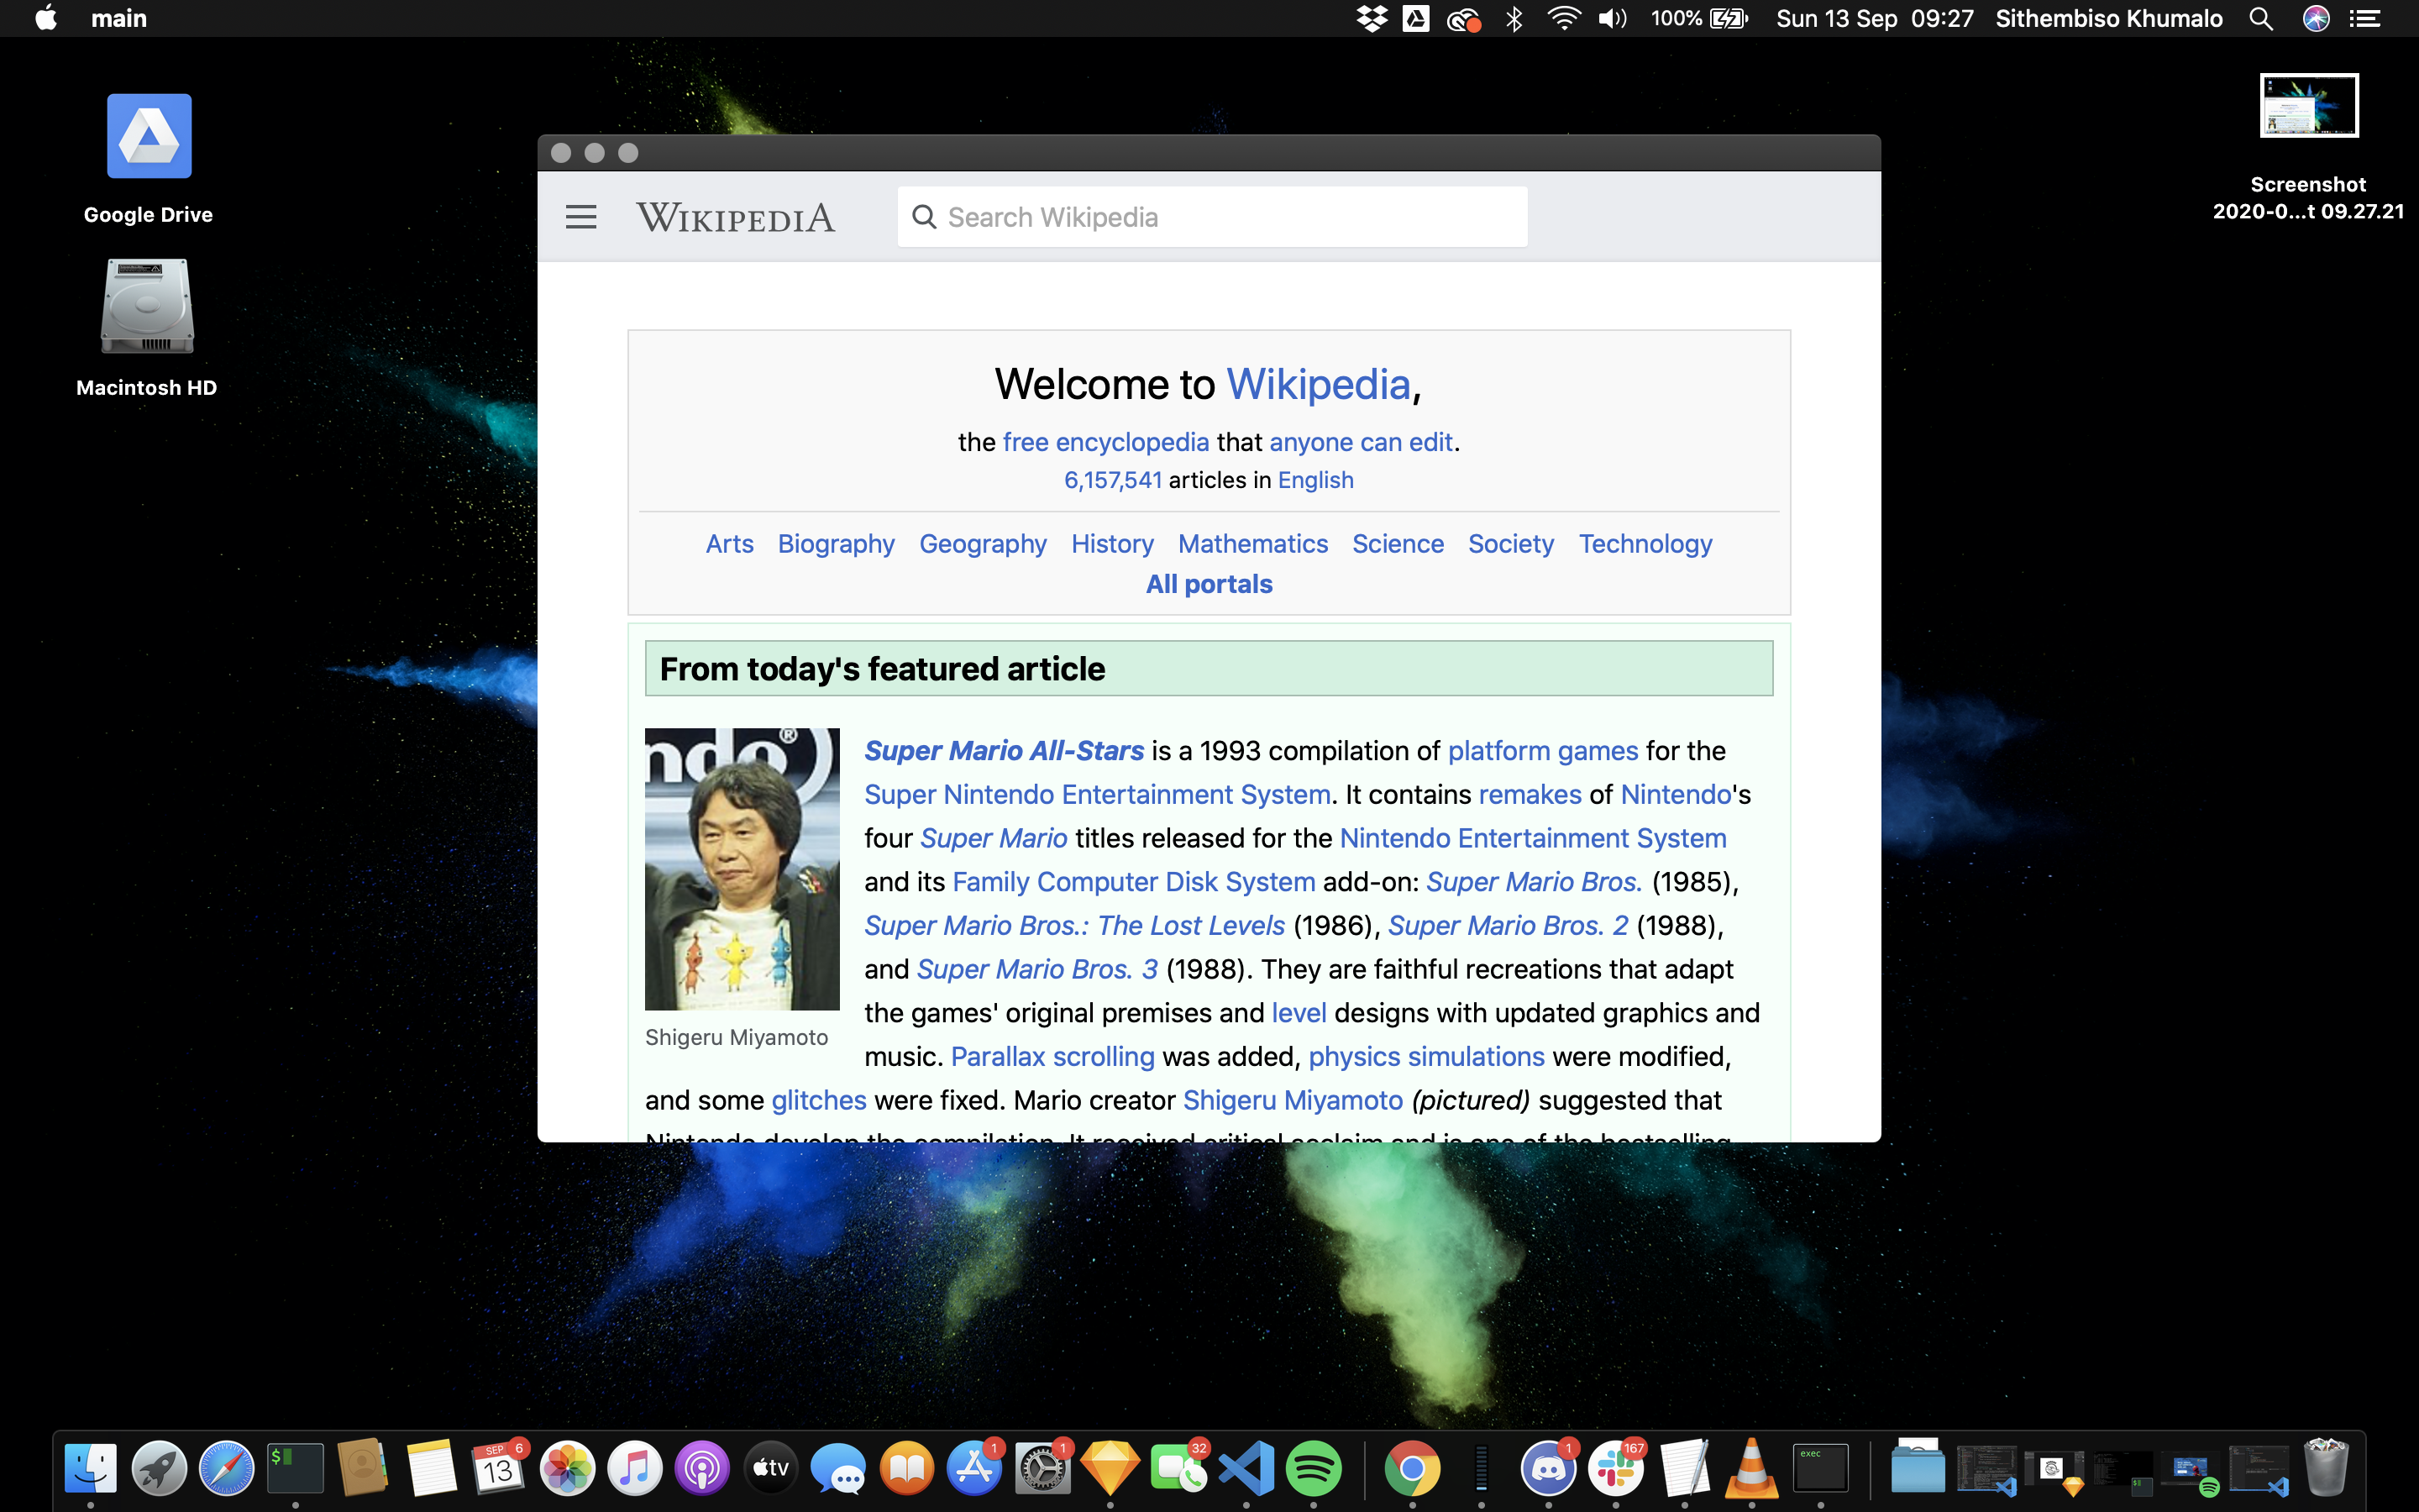Open the Podcasts app in the Dock
Image resolution: width=2419 pixels, height=1512 pixels.
click(x=701, y=1468)
